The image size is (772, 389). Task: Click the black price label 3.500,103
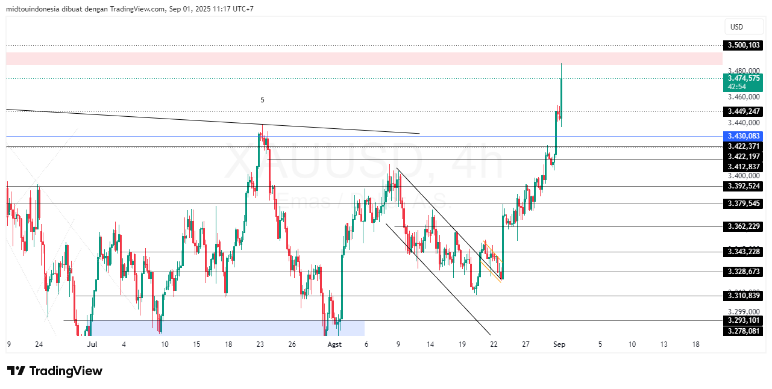[742, 45]
